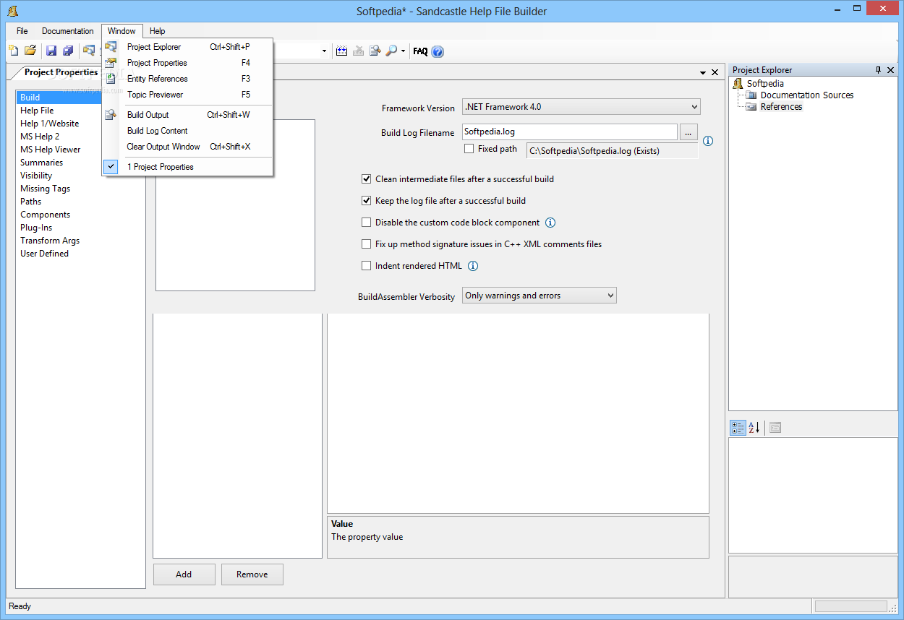Click the Save All toolbar icon
The width and height of the screenshot is (904, 620).
click(68, 51)
